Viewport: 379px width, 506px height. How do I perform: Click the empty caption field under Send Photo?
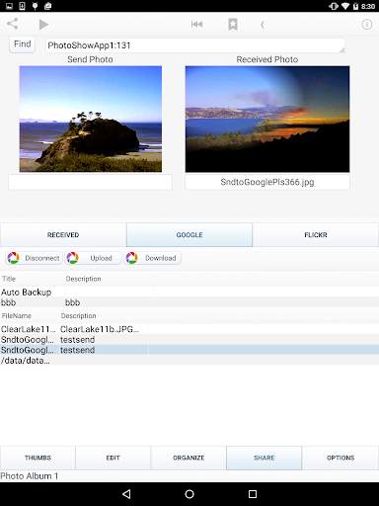tap(90, 182)
